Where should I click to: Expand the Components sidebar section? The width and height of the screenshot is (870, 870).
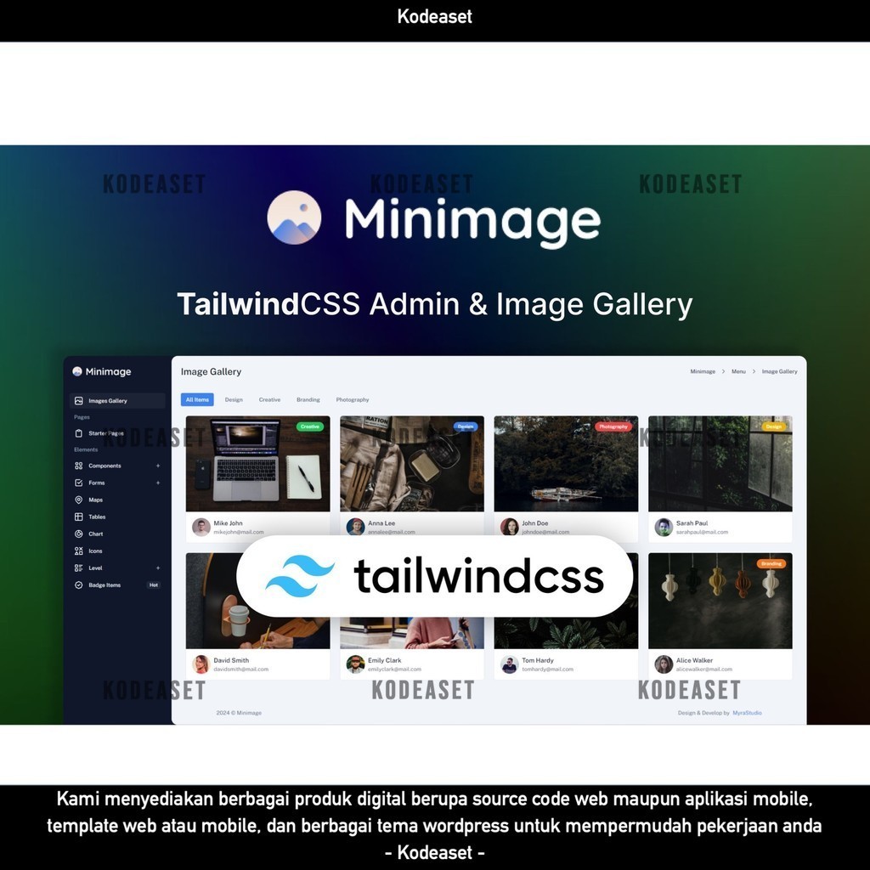158,466
